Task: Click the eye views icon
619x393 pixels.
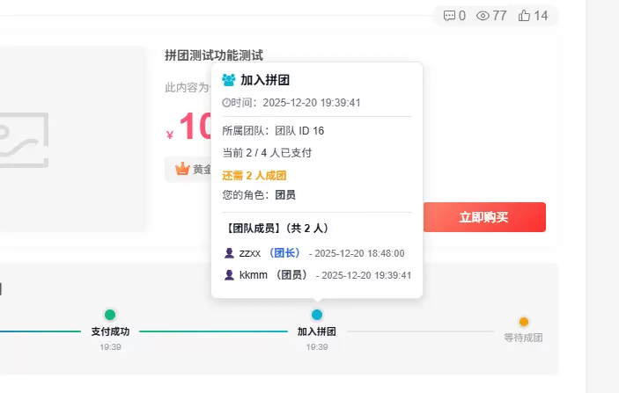Action: [483, 16]
